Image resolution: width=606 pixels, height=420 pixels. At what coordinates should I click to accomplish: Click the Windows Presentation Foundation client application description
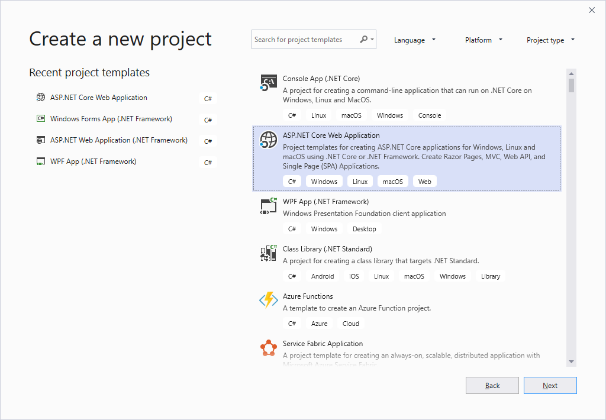point(364,214)
